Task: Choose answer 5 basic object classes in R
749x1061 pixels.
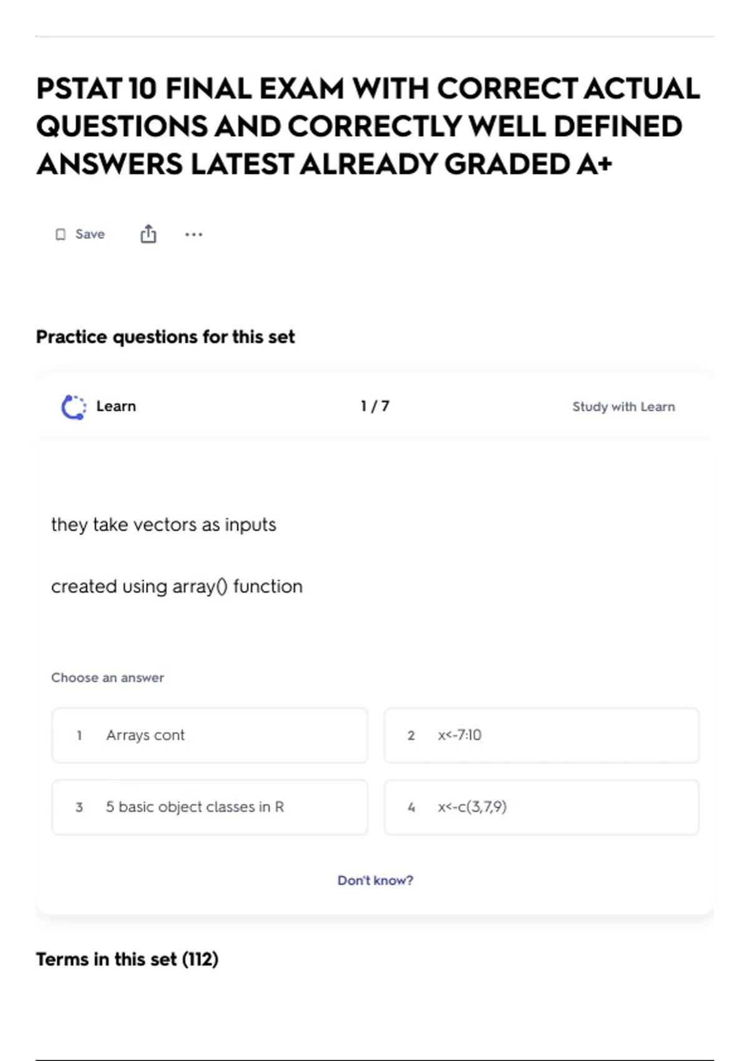Action: coord(210,807)
